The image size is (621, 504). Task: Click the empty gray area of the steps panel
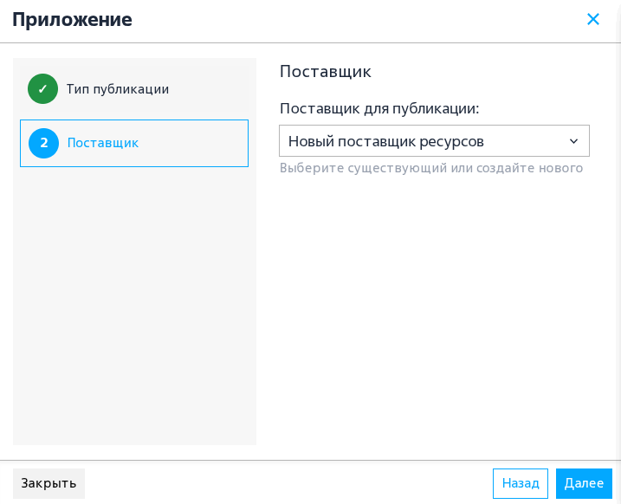coord(134,305)
